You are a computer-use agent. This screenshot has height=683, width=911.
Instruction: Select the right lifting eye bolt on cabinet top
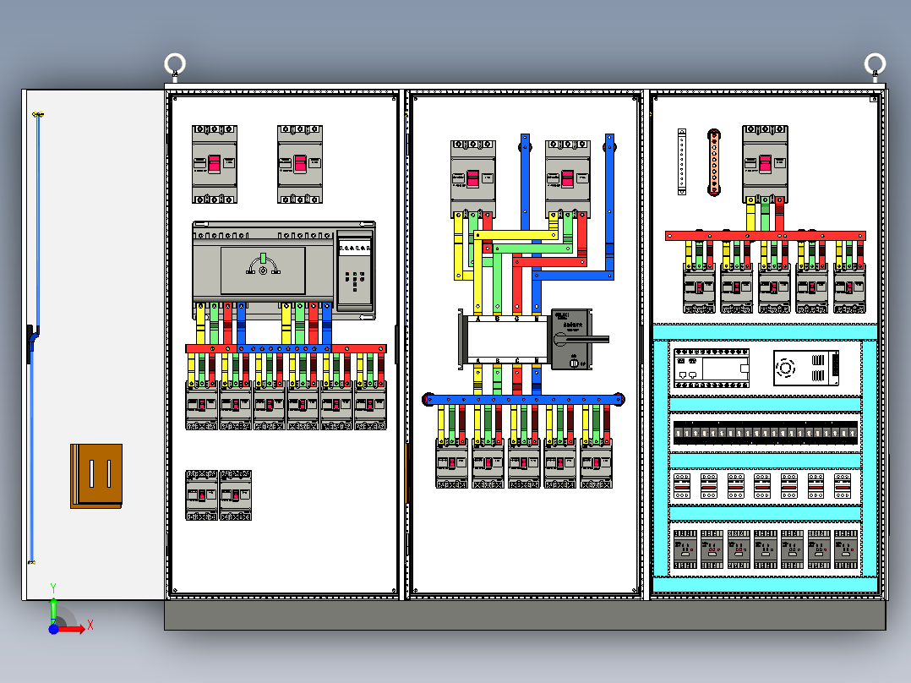point(875,65)
